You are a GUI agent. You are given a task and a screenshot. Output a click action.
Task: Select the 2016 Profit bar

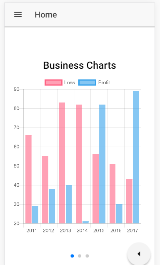pos(119,214)
